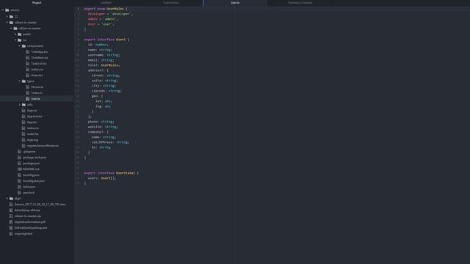Click the 'website: string;' line
Screen dimensions: 470x264
tap(103, 127)
